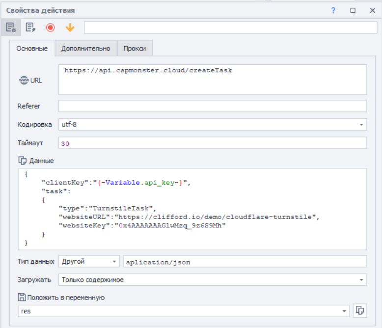The height and width of the screenshot is (328, 382).
Task: Click the copy variable button beside res field
Action: (360, 311)
